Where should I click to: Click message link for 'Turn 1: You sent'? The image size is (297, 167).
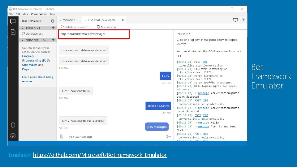(203, 126)
